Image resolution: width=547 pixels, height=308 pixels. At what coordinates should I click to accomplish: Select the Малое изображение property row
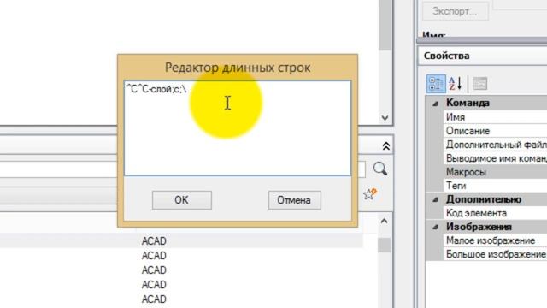496,240
